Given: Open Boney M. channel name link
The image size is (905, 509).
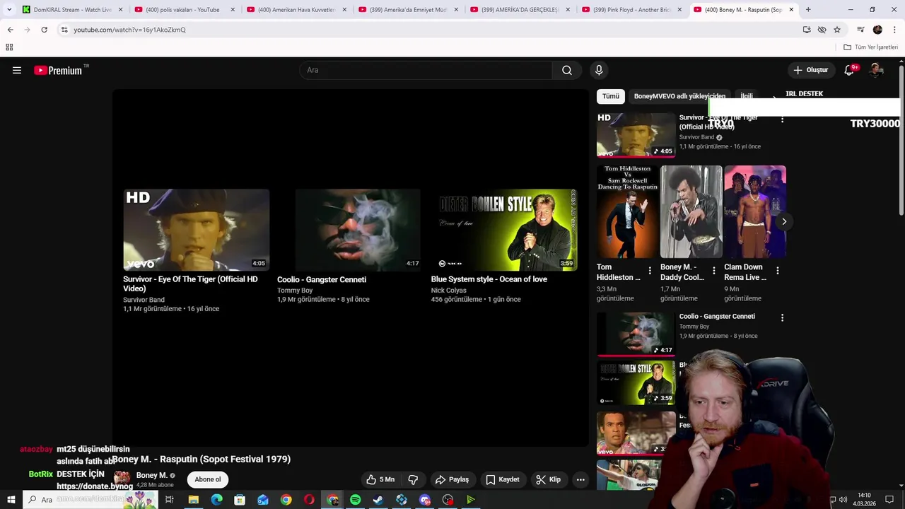Looking at the screenshot, I should click(x=151, y=475).
